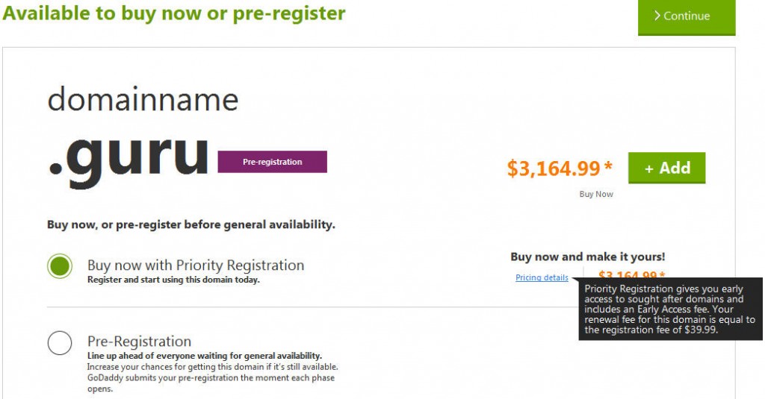Screen dimensions: 765x399
Task: Click the domainname text
Action: (143, 100)
